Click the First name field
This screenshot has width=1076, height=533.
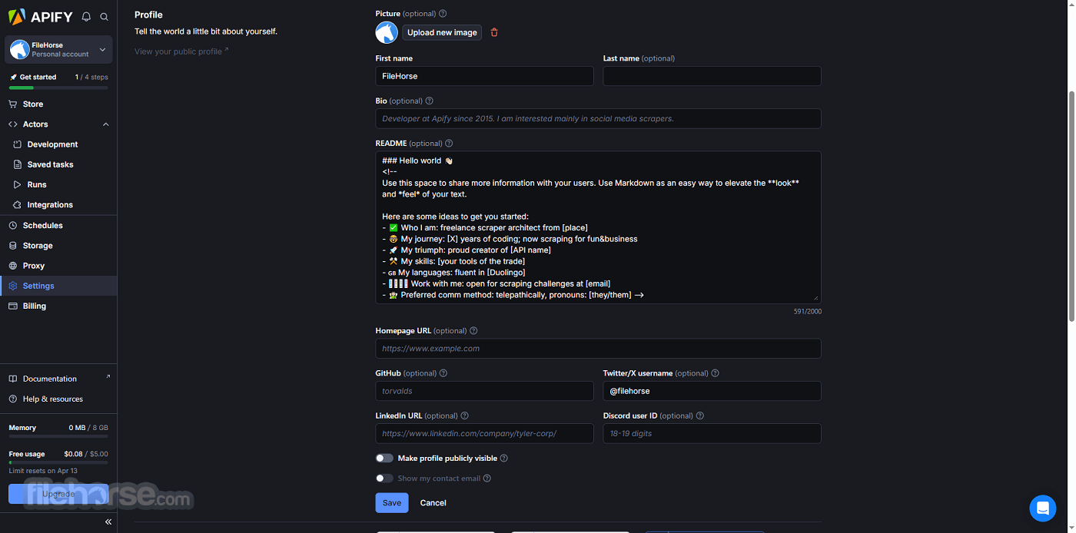click(x=484, y=76)
